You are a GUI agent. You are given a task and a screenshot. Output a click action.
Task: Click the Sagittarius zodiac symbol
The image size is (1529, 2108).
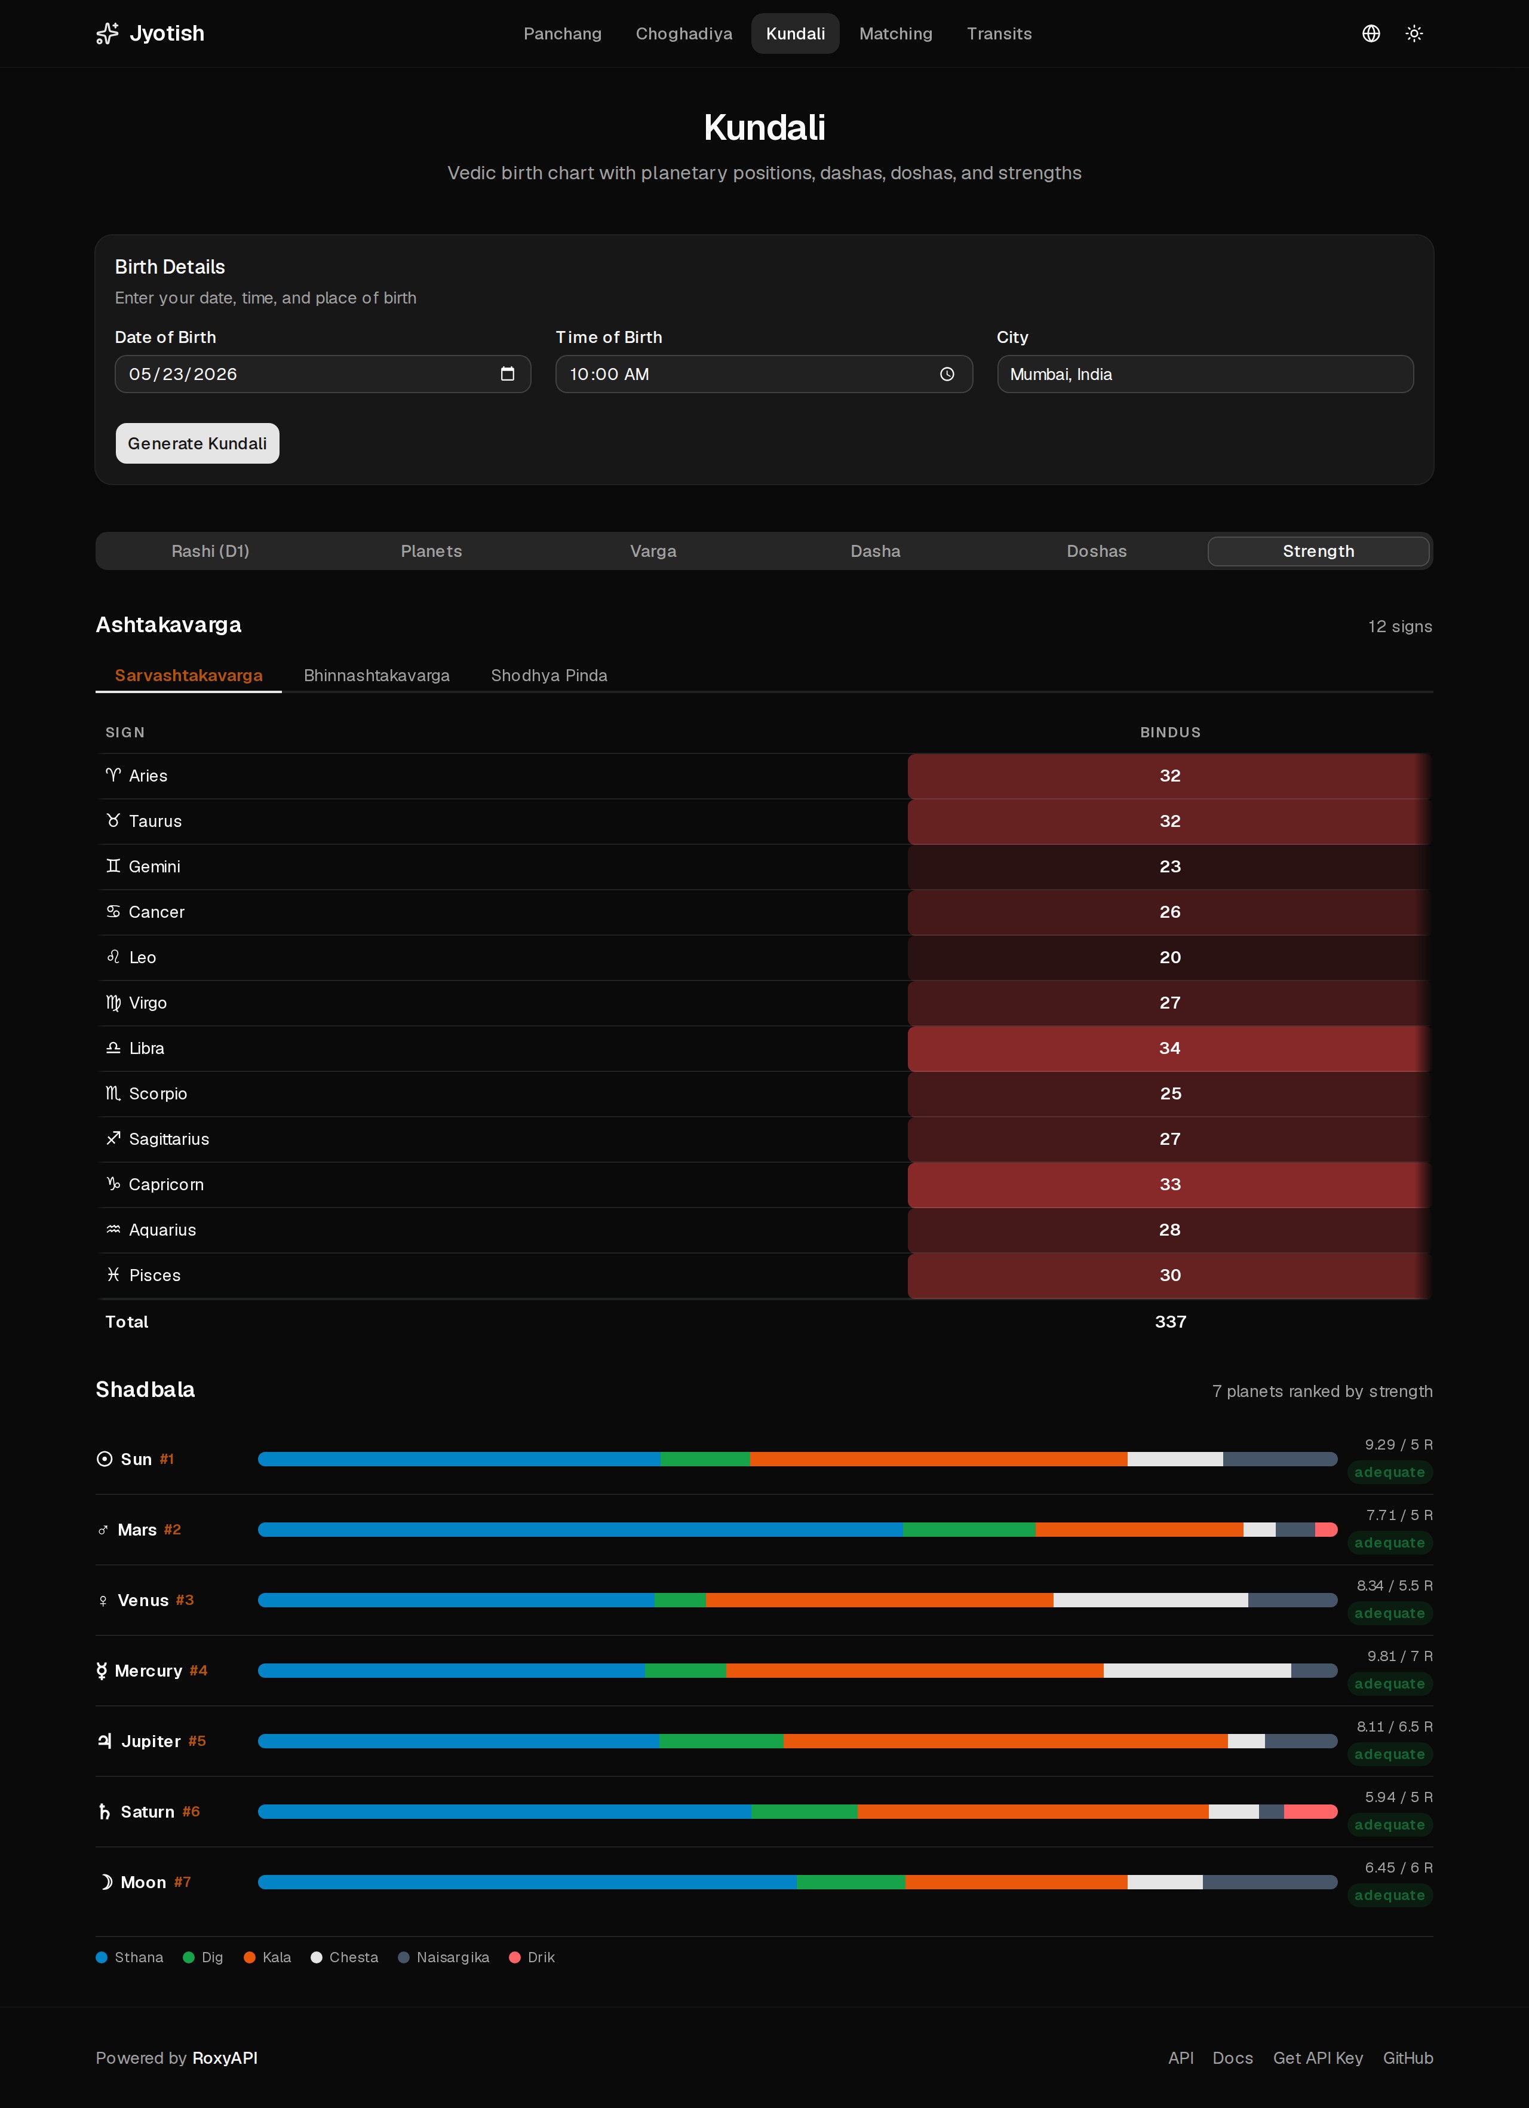pos(113,1139)
